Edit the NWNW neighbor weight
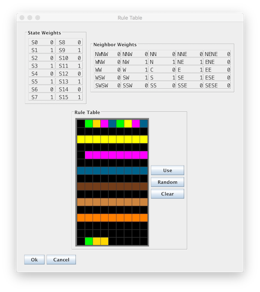This screenshot has width=260, height=292. (x=107, y=54)
